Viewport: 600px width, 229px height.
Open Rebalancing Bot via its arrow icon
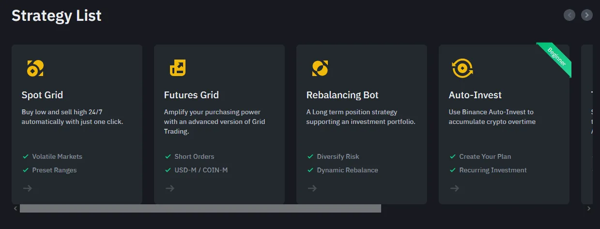coord(312,188)
